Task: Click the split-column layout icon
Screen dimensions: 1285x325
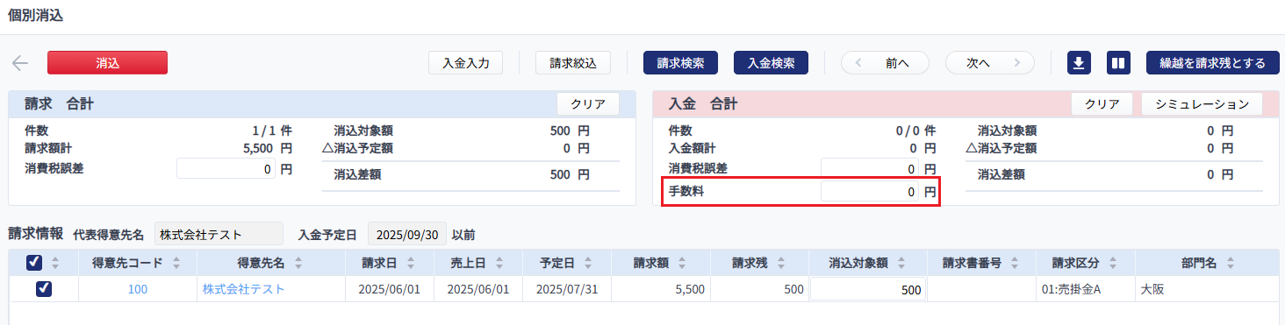Action: coord(1117,62)
